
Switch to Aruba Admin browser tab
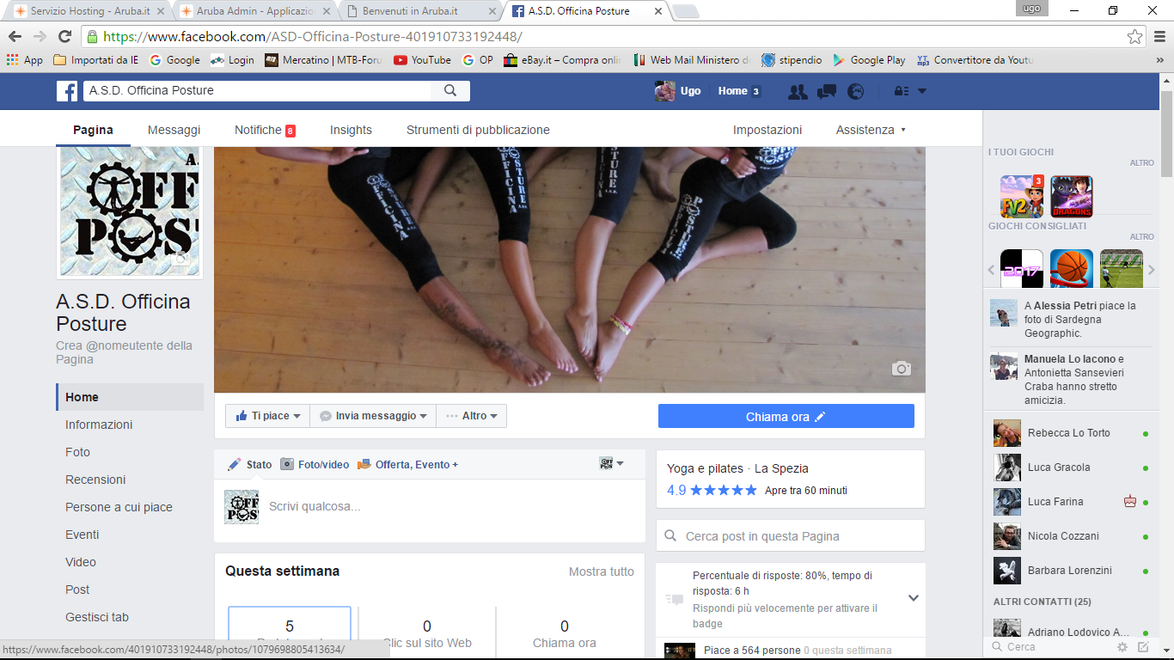click(x=254, y=12)
